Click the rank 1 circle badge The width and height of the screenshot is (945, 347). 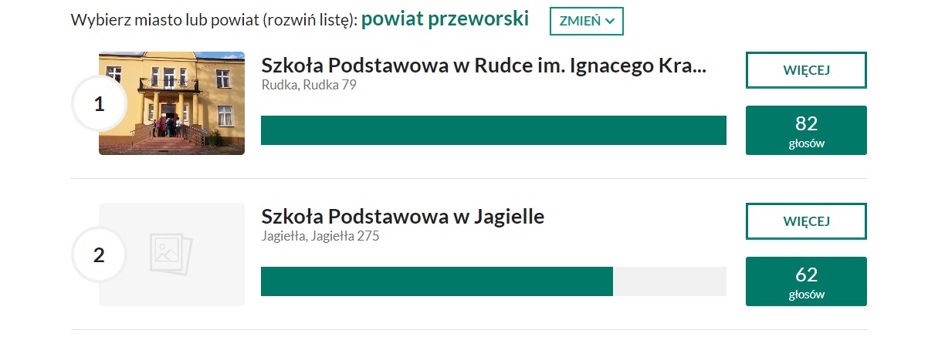tap(99, 104)
